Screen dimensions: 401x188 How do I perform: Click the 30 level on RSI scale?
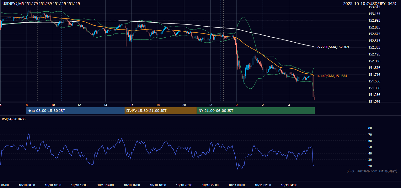pyautogui.click(x=370, y=160)
